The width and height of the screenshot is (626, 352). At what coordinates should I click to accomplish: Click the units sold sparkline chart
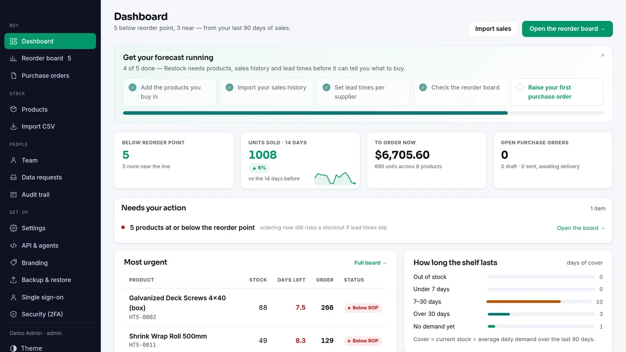click(335, 177)
